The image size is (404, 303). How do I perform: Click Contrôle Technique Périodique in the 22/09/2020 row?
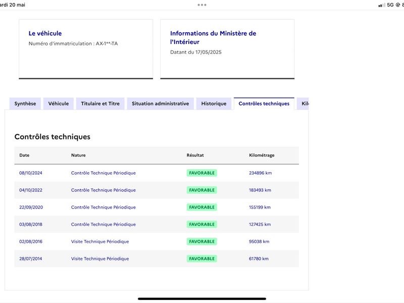pyautogui.click(x=104, y=207)
